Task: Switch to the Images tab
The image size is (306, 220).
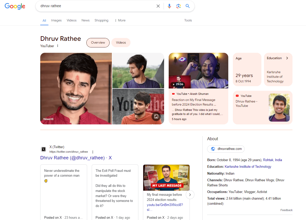Action: tap(56, 20)
